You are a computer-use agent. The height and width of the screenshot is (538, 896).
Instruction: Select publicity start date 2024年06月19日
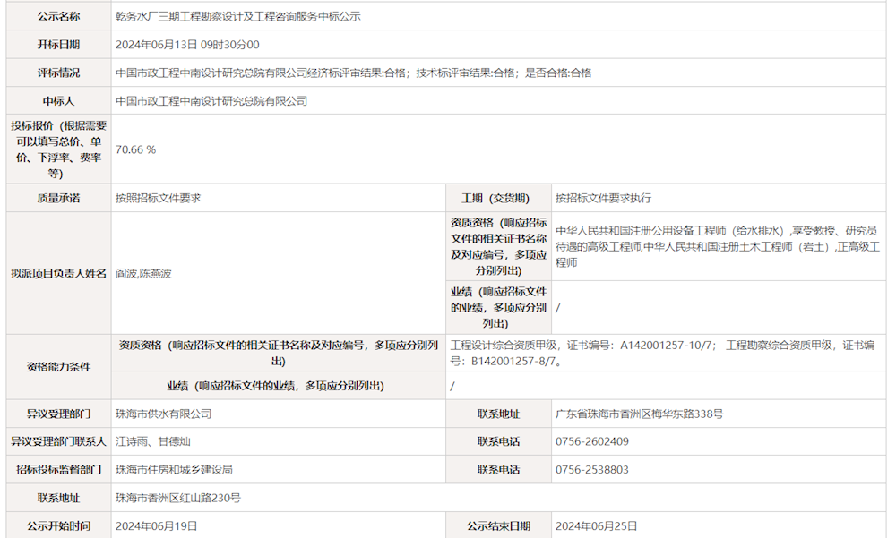coord(154,525)
